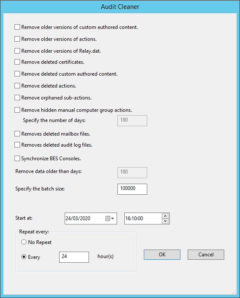Click the Remove data older than days field

(132, 172)
